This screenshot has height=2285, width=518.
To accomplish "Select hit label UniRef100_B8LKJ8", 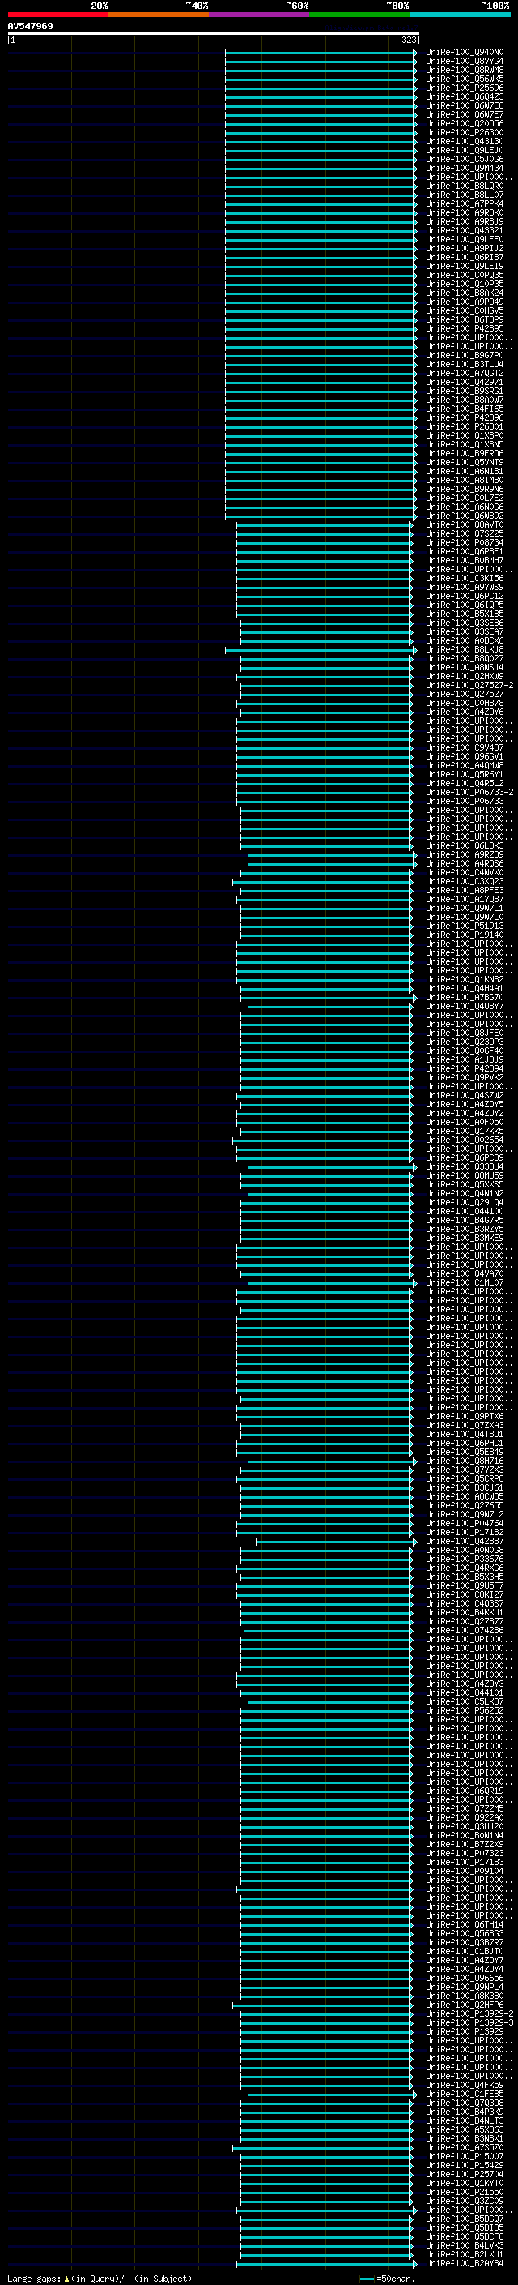I will pos(464,649).
